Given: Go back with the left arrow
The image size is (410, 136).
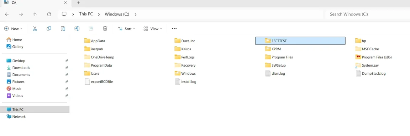Looking at the screenshot, I should 7,14.
